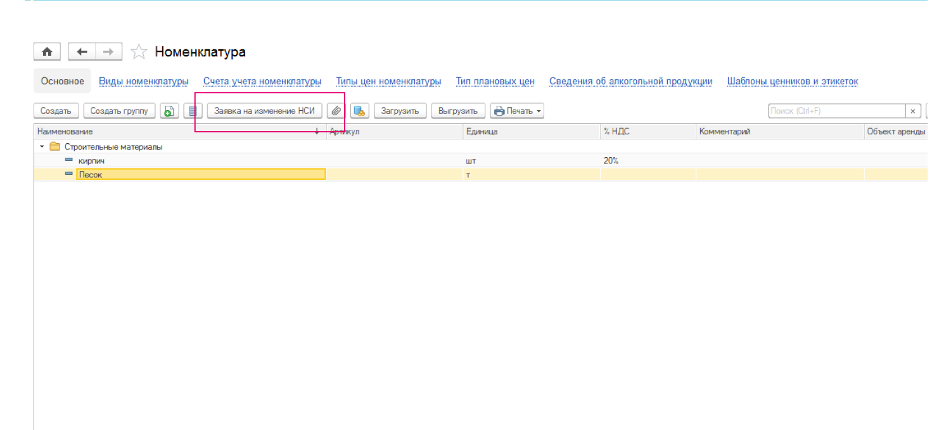The width and height of the screenshot is (951, 430).
Task: Open the Печать dropdown menu
Action: pyautogui.click(x=517, y=111)
